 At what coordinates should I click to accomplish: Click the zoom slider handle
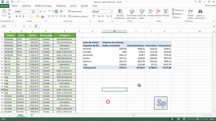point(197,119)
